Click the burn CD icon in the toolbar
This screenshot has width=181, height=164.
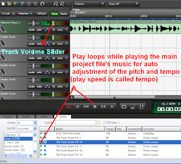pos(29,4)
